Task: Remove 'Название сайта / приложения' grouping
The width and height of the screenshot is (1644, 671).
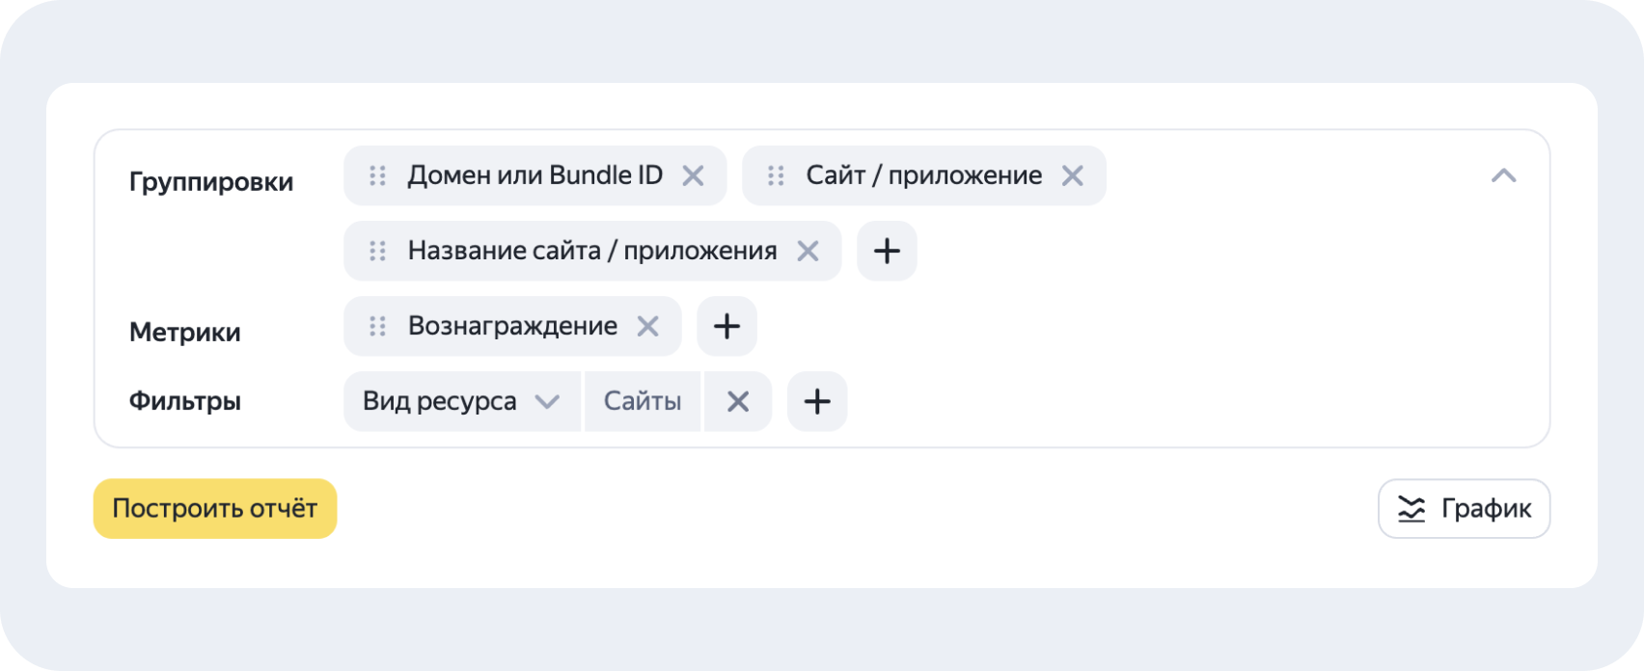Action: [808, 251]
